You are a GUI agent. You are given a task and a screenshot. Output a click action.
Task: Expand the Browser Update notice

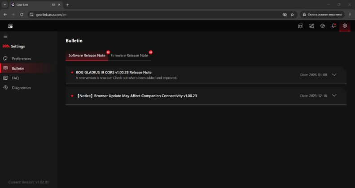point(334,95)
